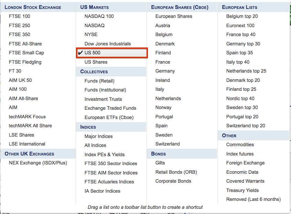Choose Corporate Bonds

(173, 181)
